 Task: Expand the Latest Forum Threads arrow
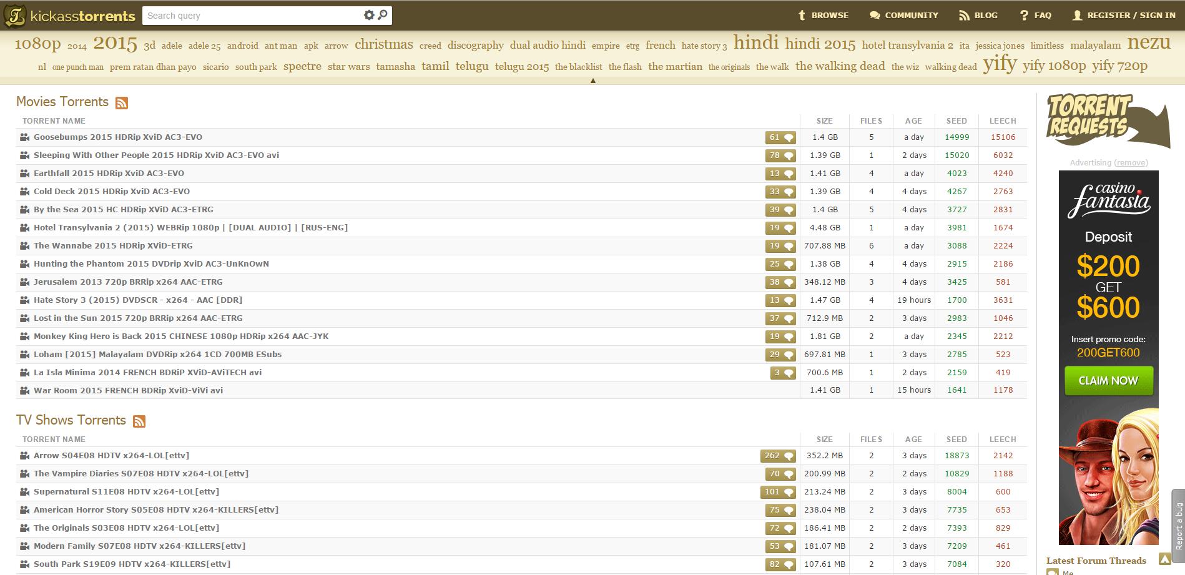1166,560
